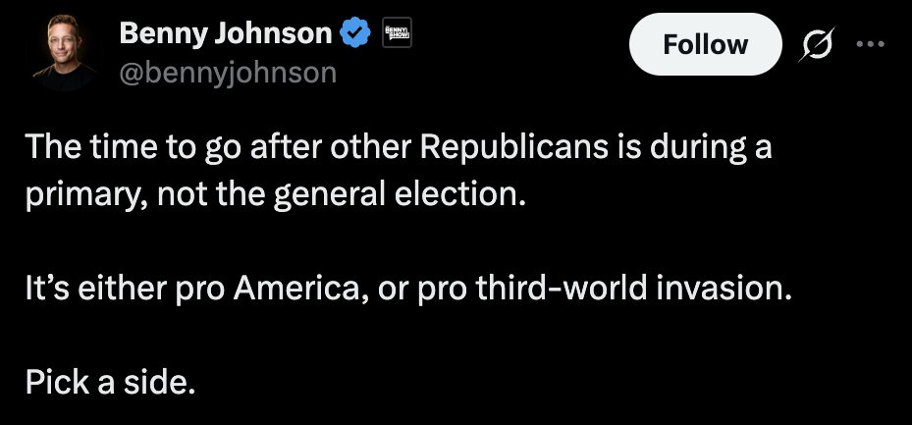
Task: Click the "Pick a side." text
Action: 110,383
